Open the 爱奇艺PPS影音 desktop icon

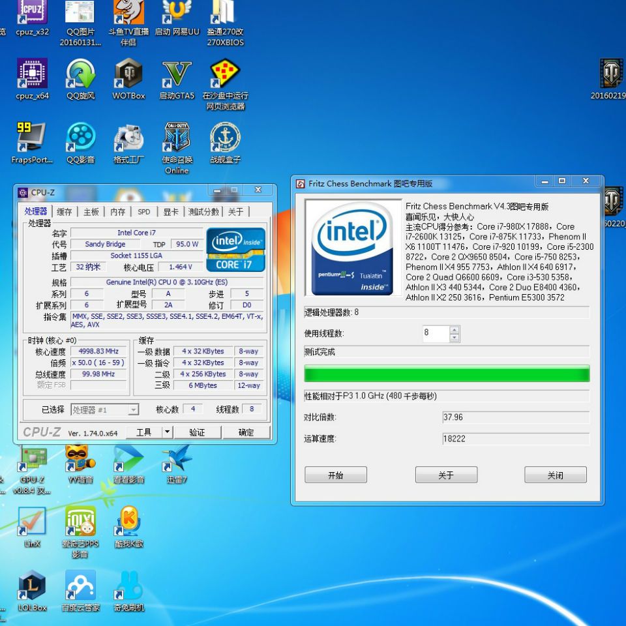click(80, 522)
